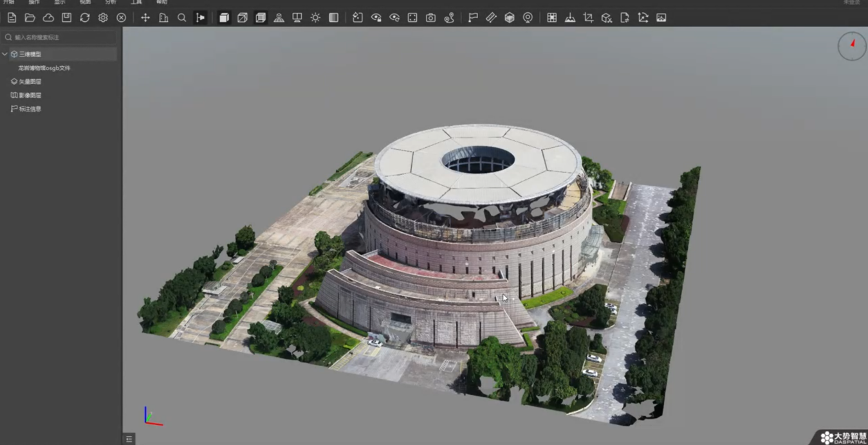This screenshot has width=868, height=445.
Task: Click the magnifier search icon in toolbar
Action: (x=182, y=18)
